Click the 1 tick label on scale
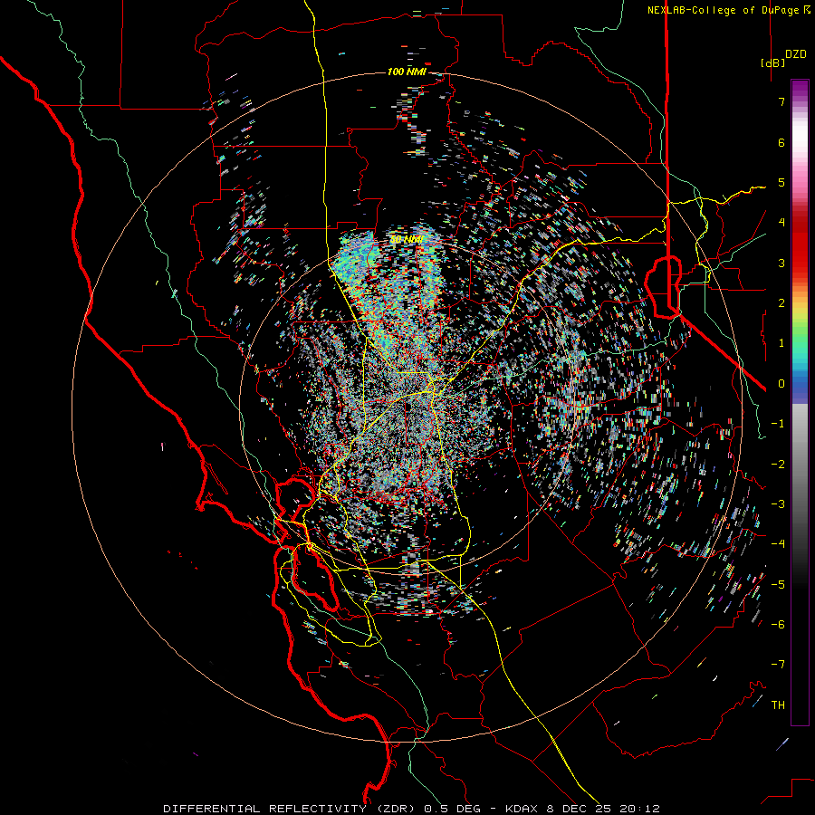Image resolution: width=815 pixels, height=815 pixels. pos(781,343)
